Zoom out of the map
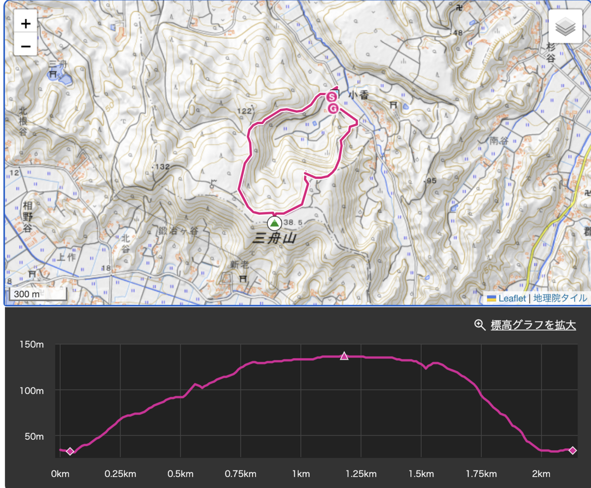The width and height of the screenshot is (591, 488). pyautogui.click(x=26, y=46)
